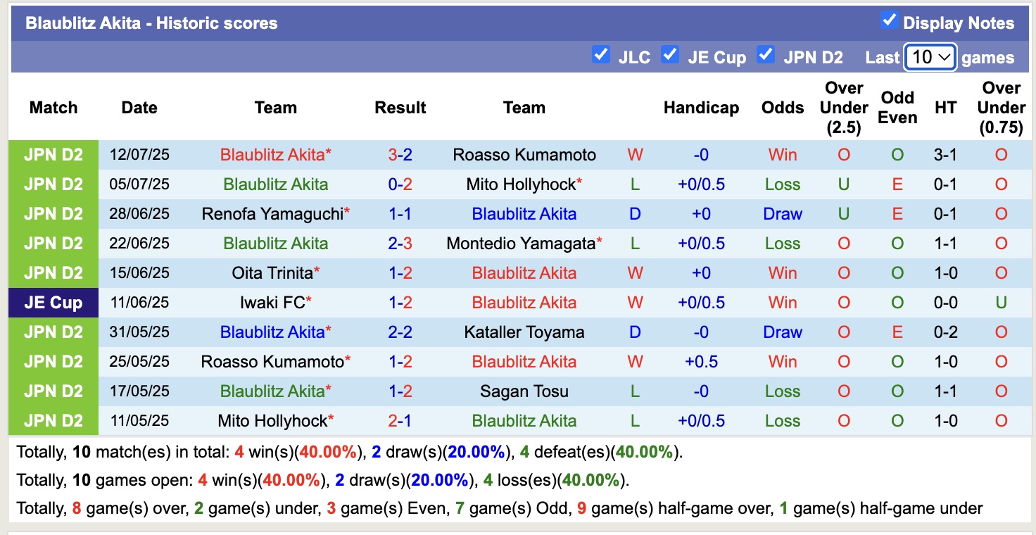Open the last games count dropdown
Viewport: 1036px width, 535px height.
coord(930,56)
